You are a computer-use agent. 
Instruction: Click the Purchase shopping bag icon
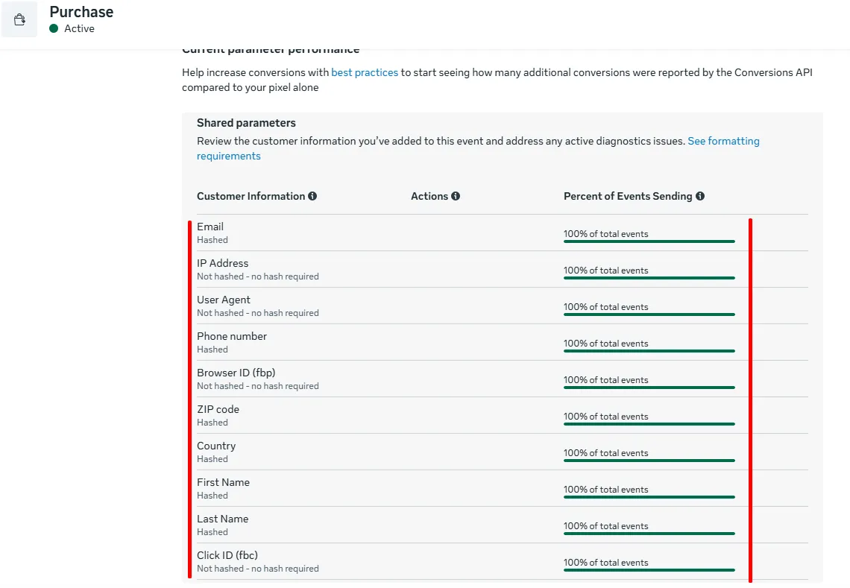(x=19, y=19)
